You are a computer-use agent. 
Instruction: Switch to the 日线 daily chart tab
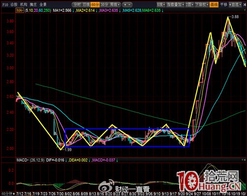coord(86,4)
